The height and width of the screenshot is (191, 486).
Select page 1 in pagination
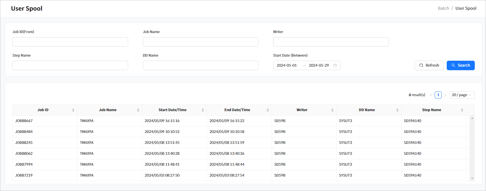tap(438, 95)
